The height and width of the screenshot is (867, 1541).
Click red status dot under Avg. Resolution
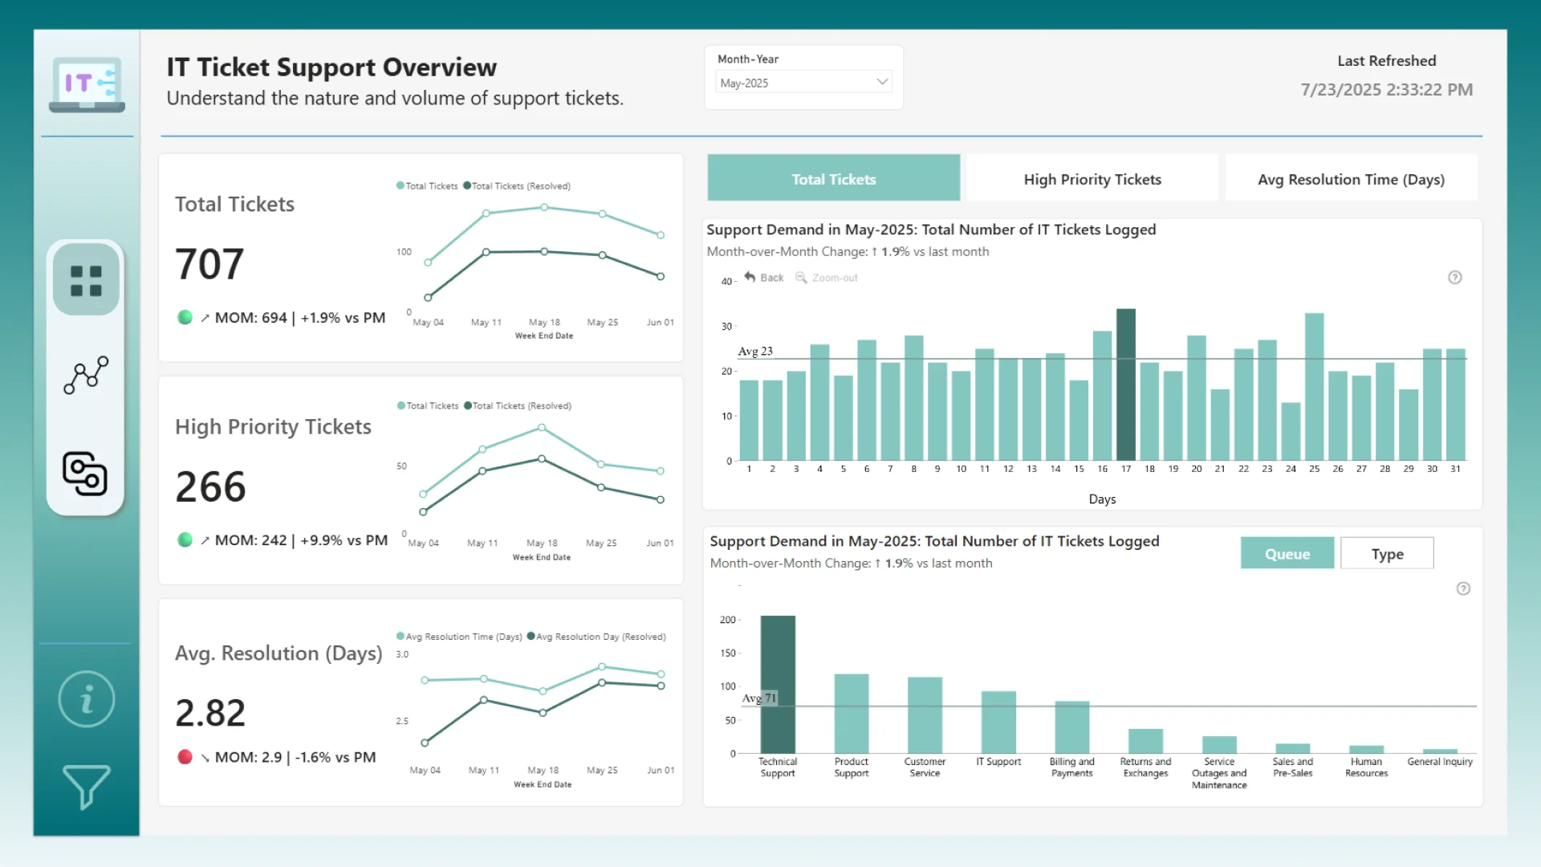[185, 756]
